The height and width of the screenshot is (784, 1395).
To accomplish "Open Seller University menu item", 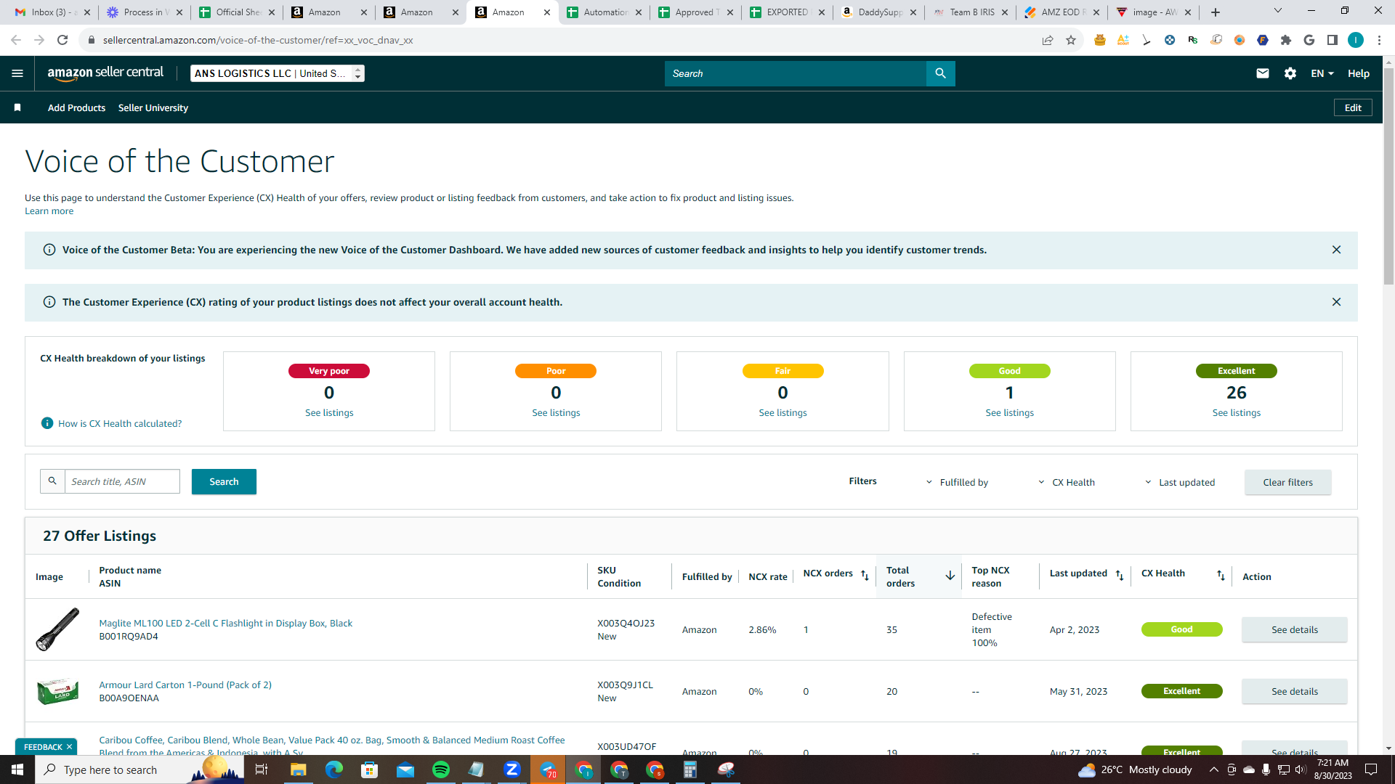I will click(x=153, y=107).
